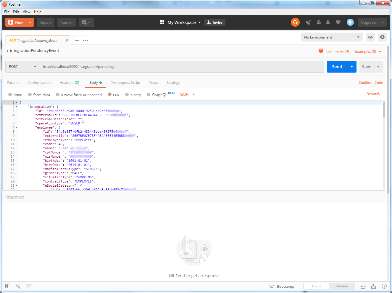The image size is (392, 293).
Task: Select the none body type
Action: (10, 95)
